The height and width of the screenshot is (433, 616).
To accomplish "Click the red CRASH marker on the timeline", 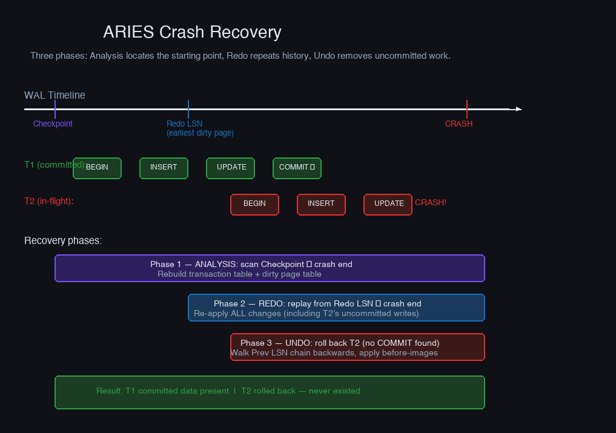I will [467, 110].
